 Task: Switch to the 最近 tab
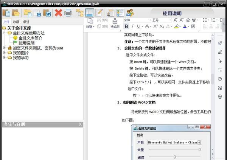pyautogui.click(x=26, y=22)
